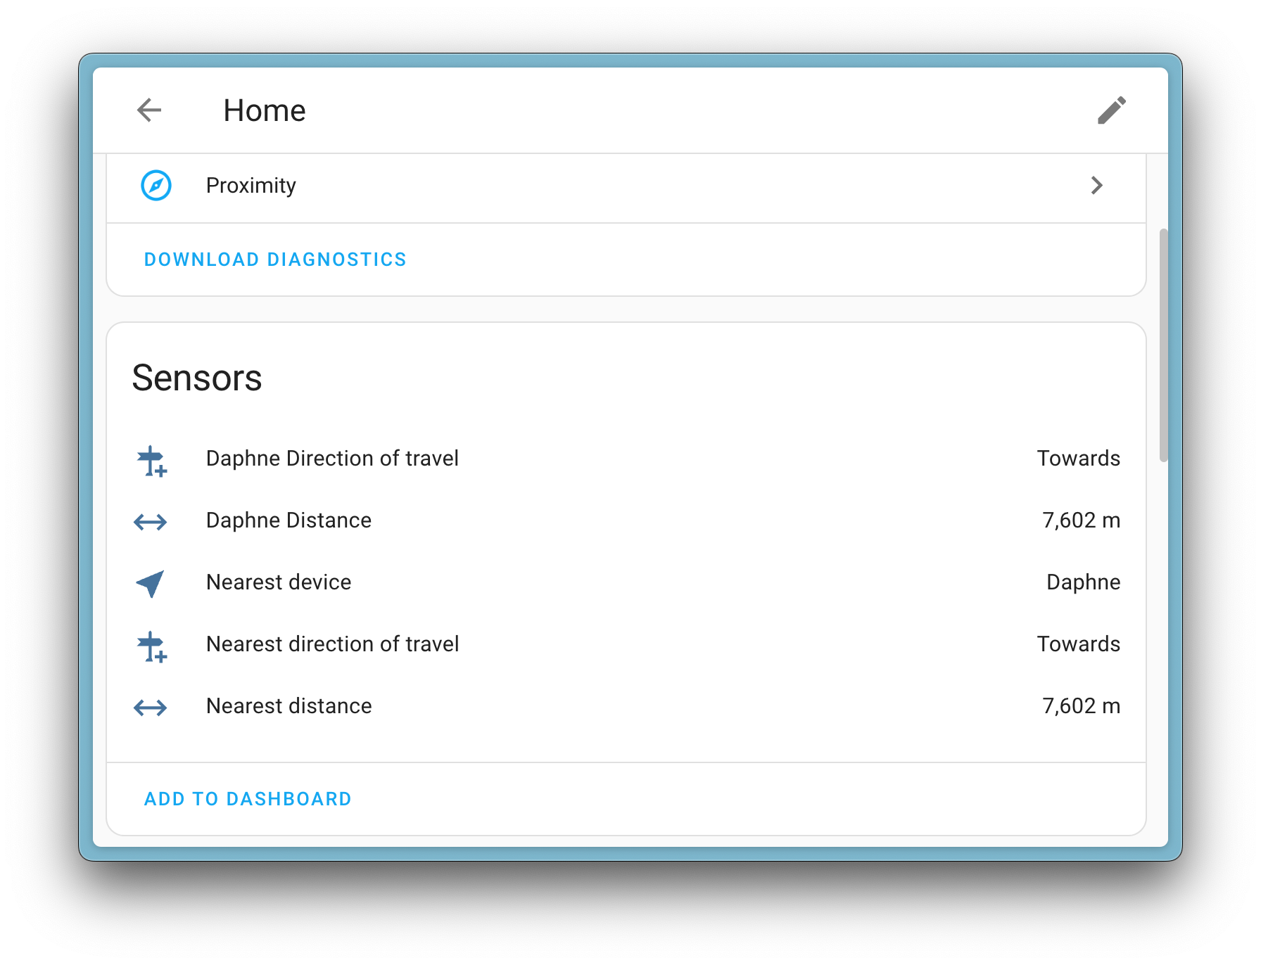Expand the Proximity row chevron
The height and width of the screenshot is (965, 1261).
(x=1096, y=186)
